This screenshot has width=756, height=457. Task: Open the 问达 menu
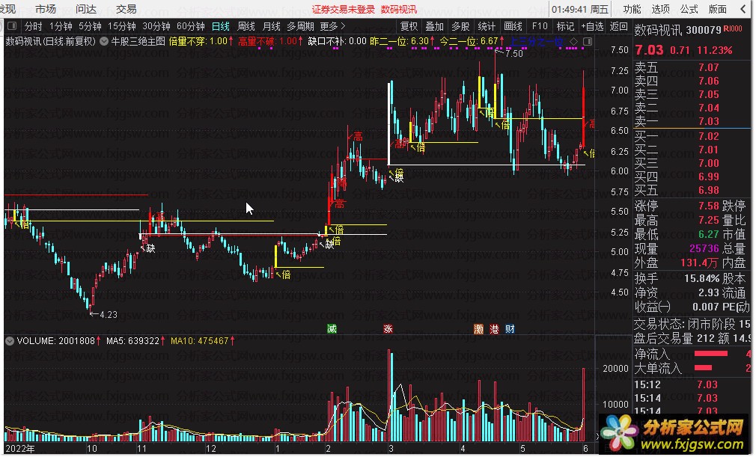pos(86,9)
